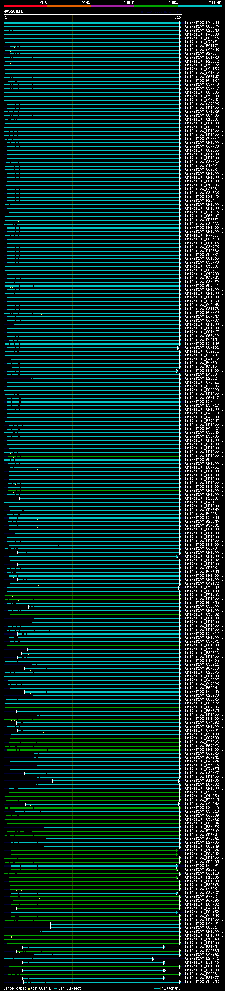Viewport: 225px width, 991px height.
Task: Select label UniRef100_B6KR61
Action: 202,467
